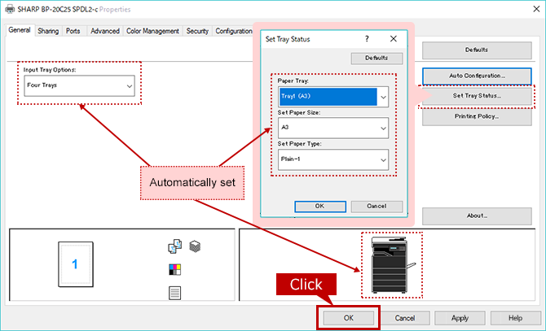Viewport: 546px width, 331px height.
Task: Close the printer Properties window
Action: (x=536, y=9)
